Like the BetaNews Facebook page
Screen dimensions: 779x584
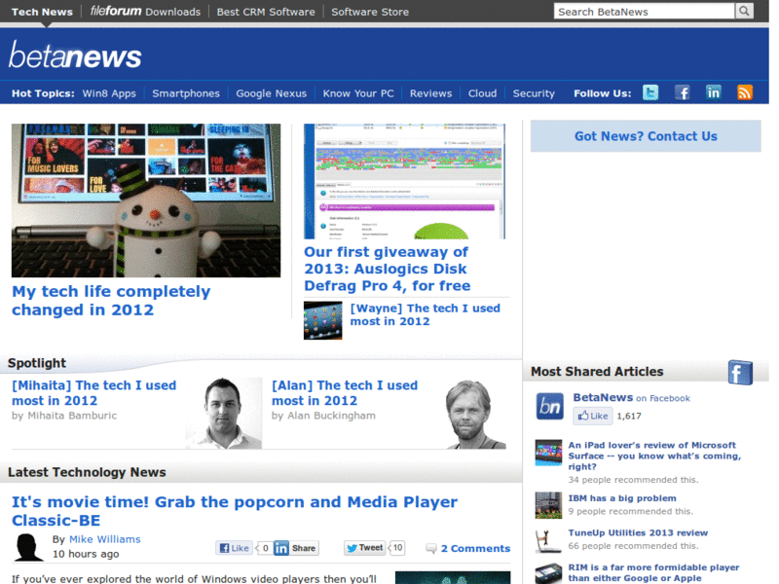(593, 416)
